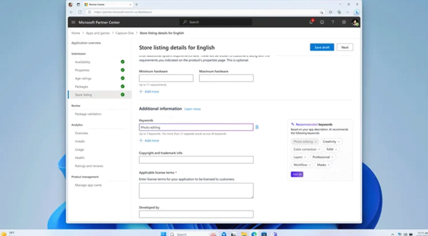
Task: Open the browser collections icon
Action: (339, 12)
